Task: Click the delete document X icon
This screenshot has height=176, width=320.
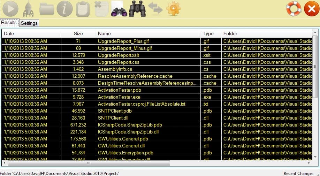Action: [101, 9]
